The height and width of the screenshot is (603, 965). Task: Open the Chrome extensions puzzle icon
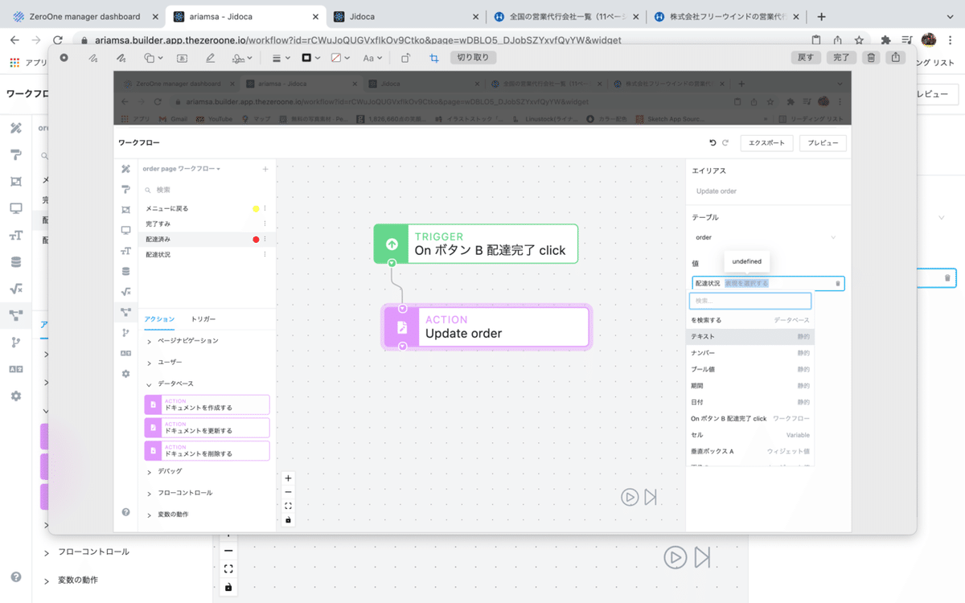886,39
